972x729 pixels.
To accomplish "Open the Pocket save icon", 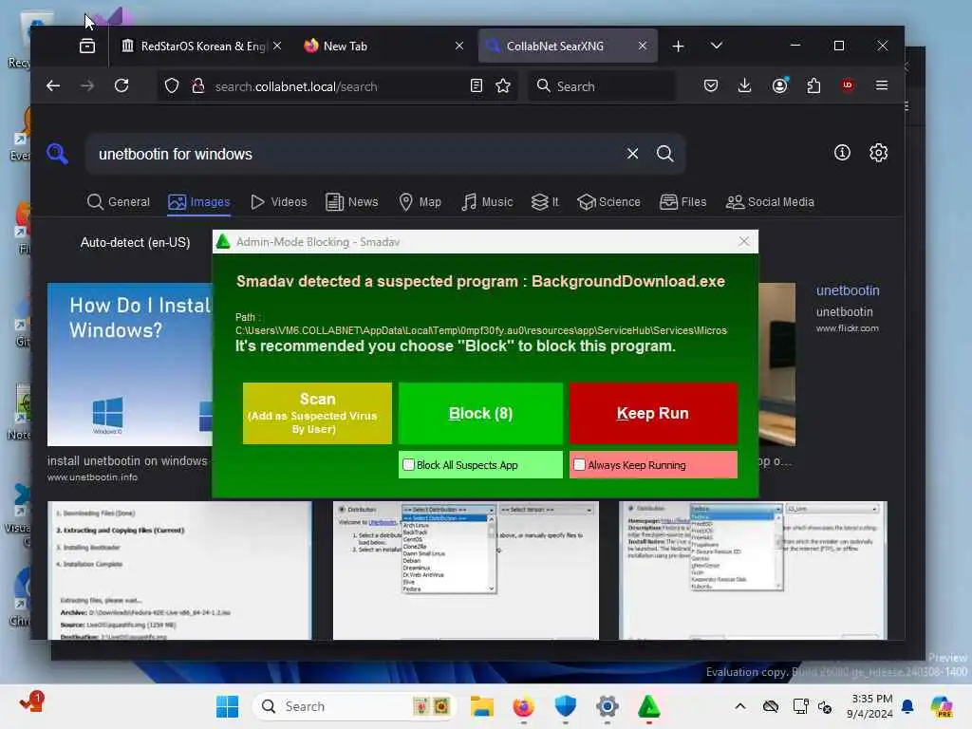I will tap(711, 85).
